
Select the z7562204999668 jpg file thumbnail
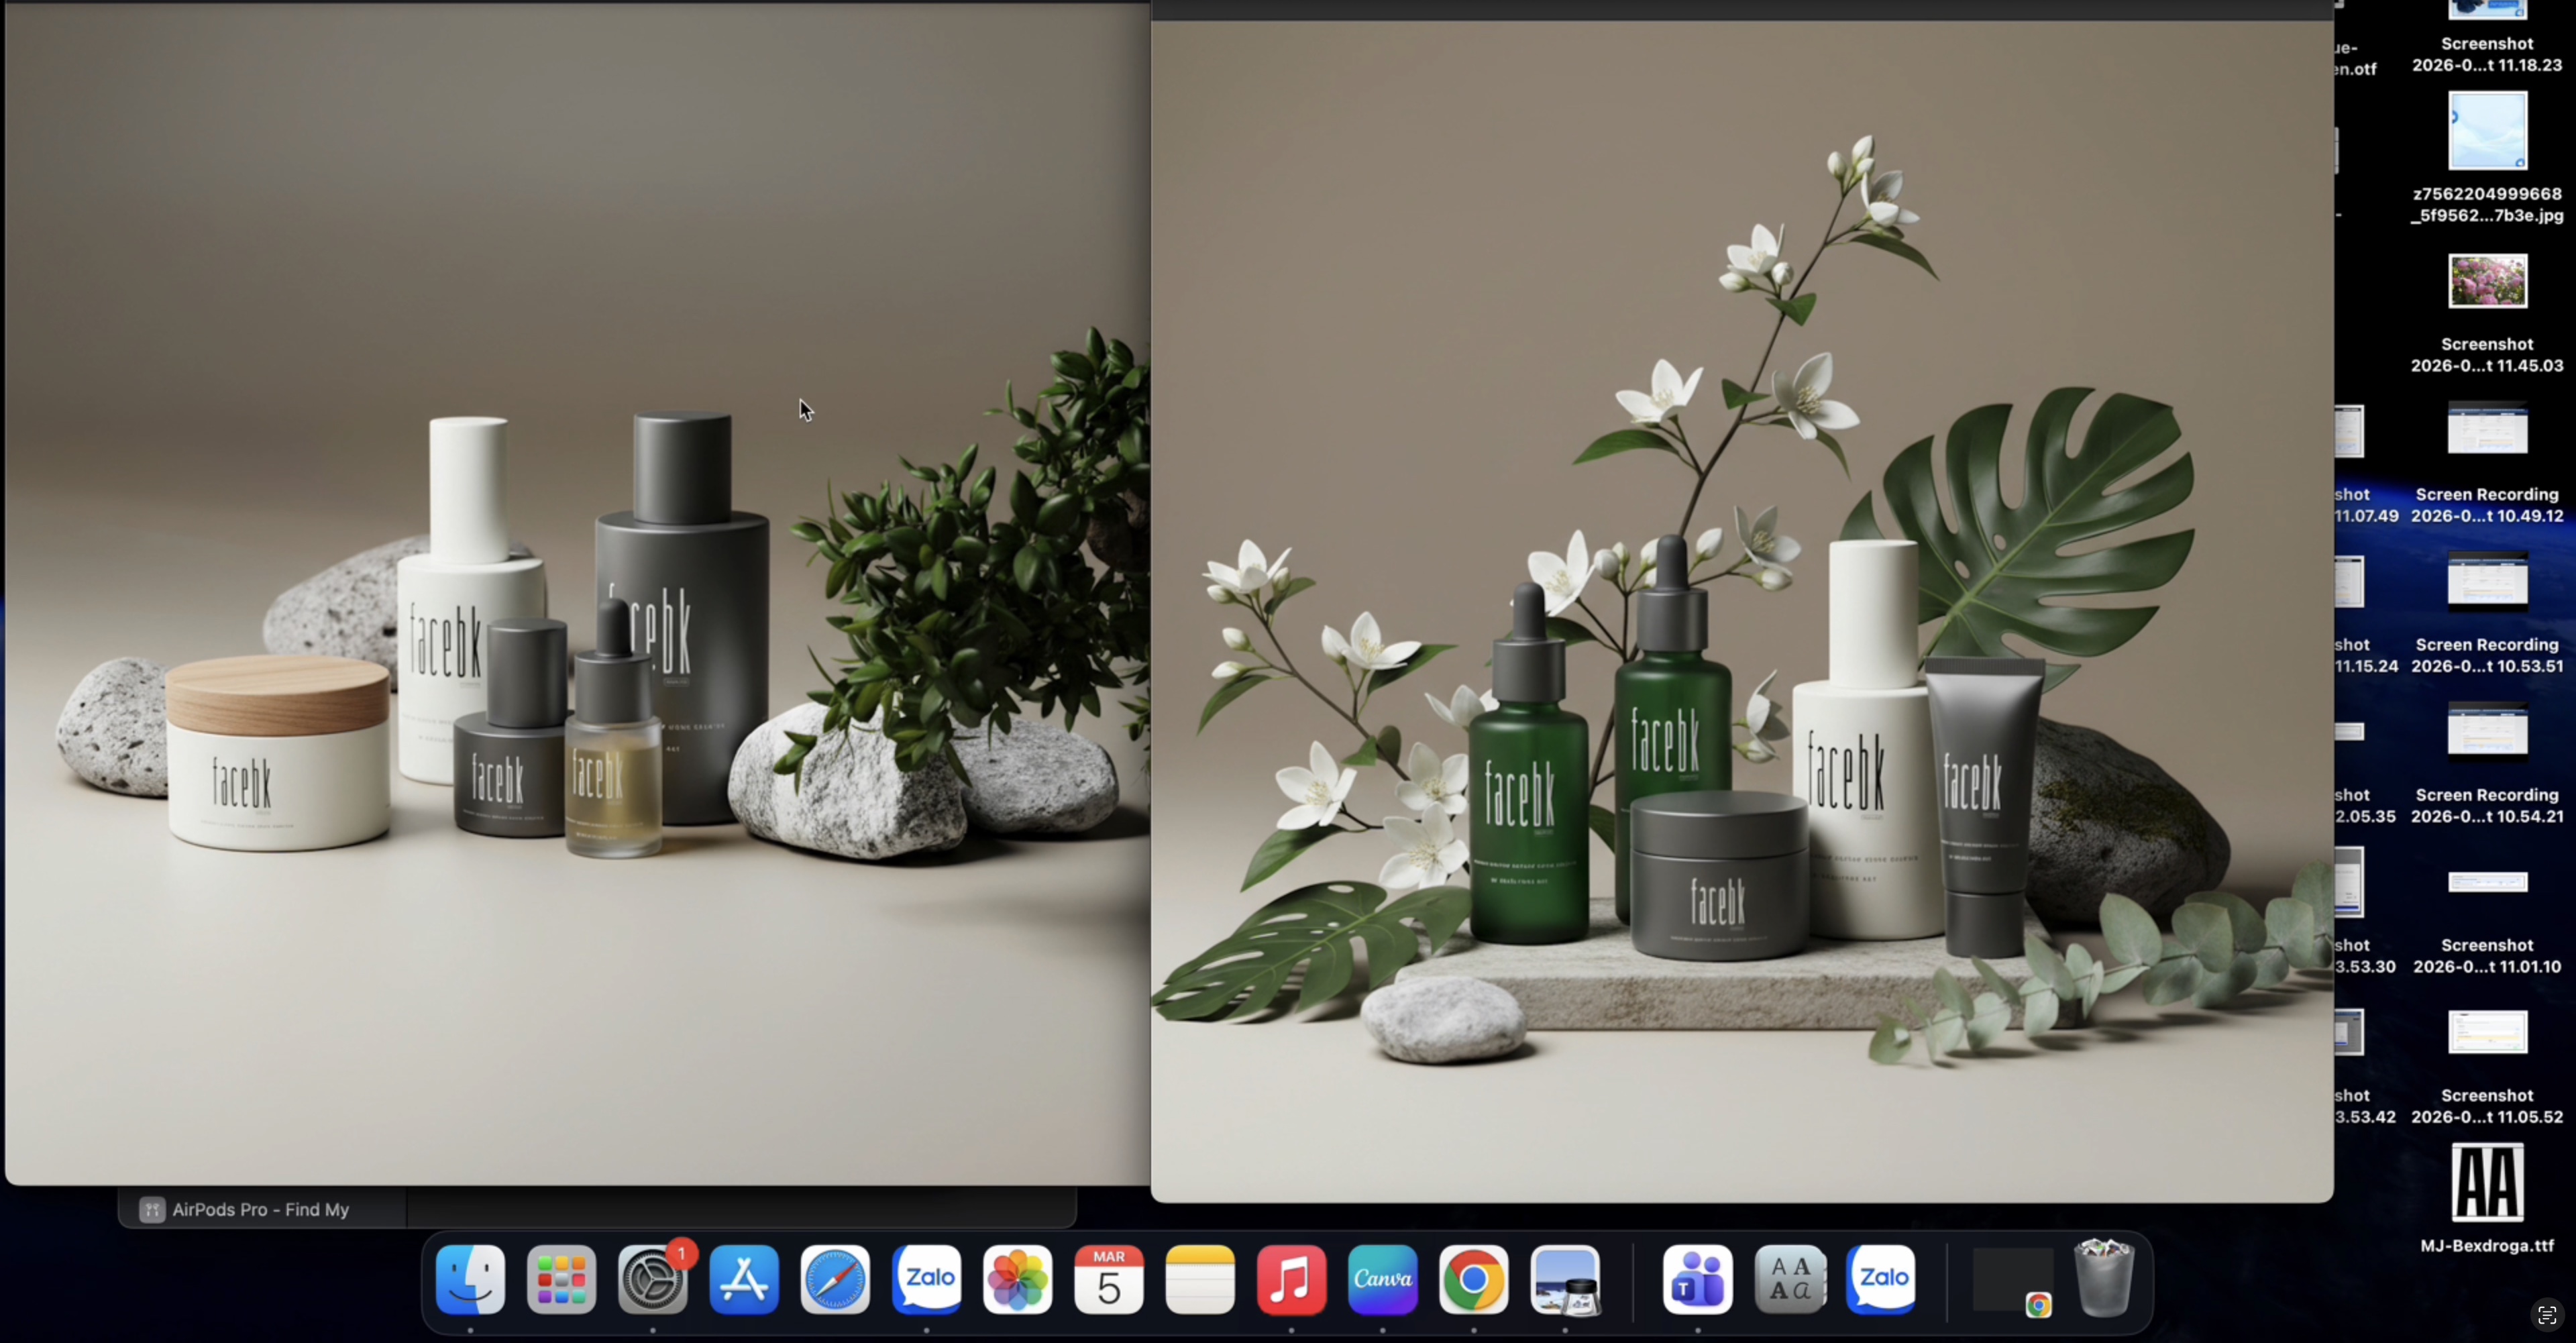click(2487, 131)
